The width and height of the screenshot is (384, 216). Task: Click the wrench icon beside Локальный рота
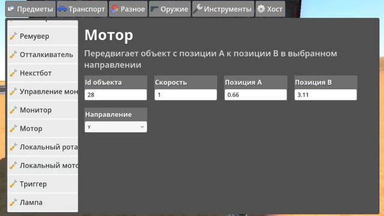pyautogui.click(x=13, y=146)
